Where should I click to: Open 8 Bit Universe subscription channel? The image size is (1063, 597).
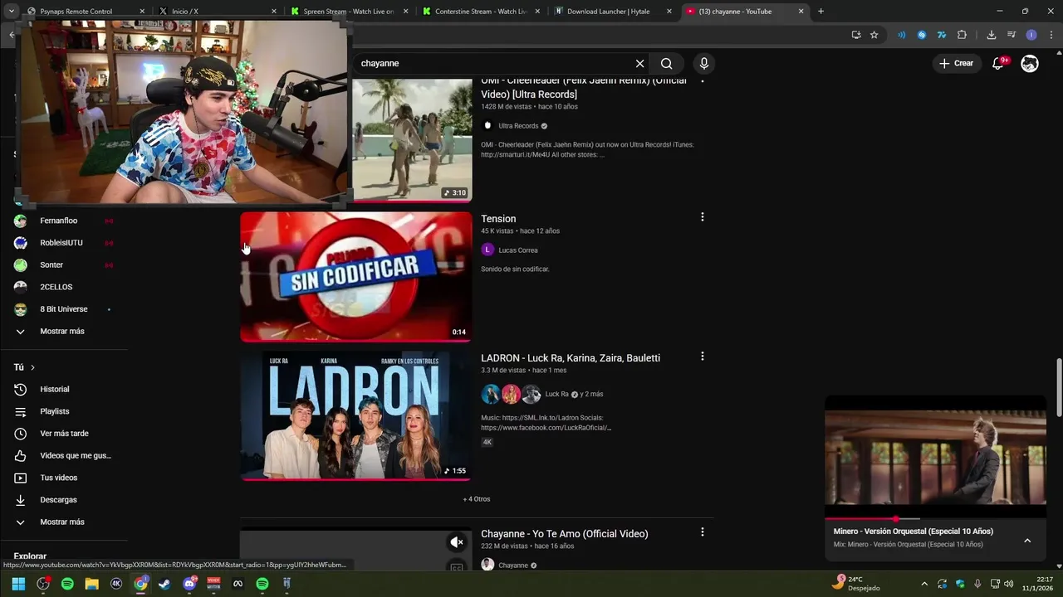click(65, 309)
